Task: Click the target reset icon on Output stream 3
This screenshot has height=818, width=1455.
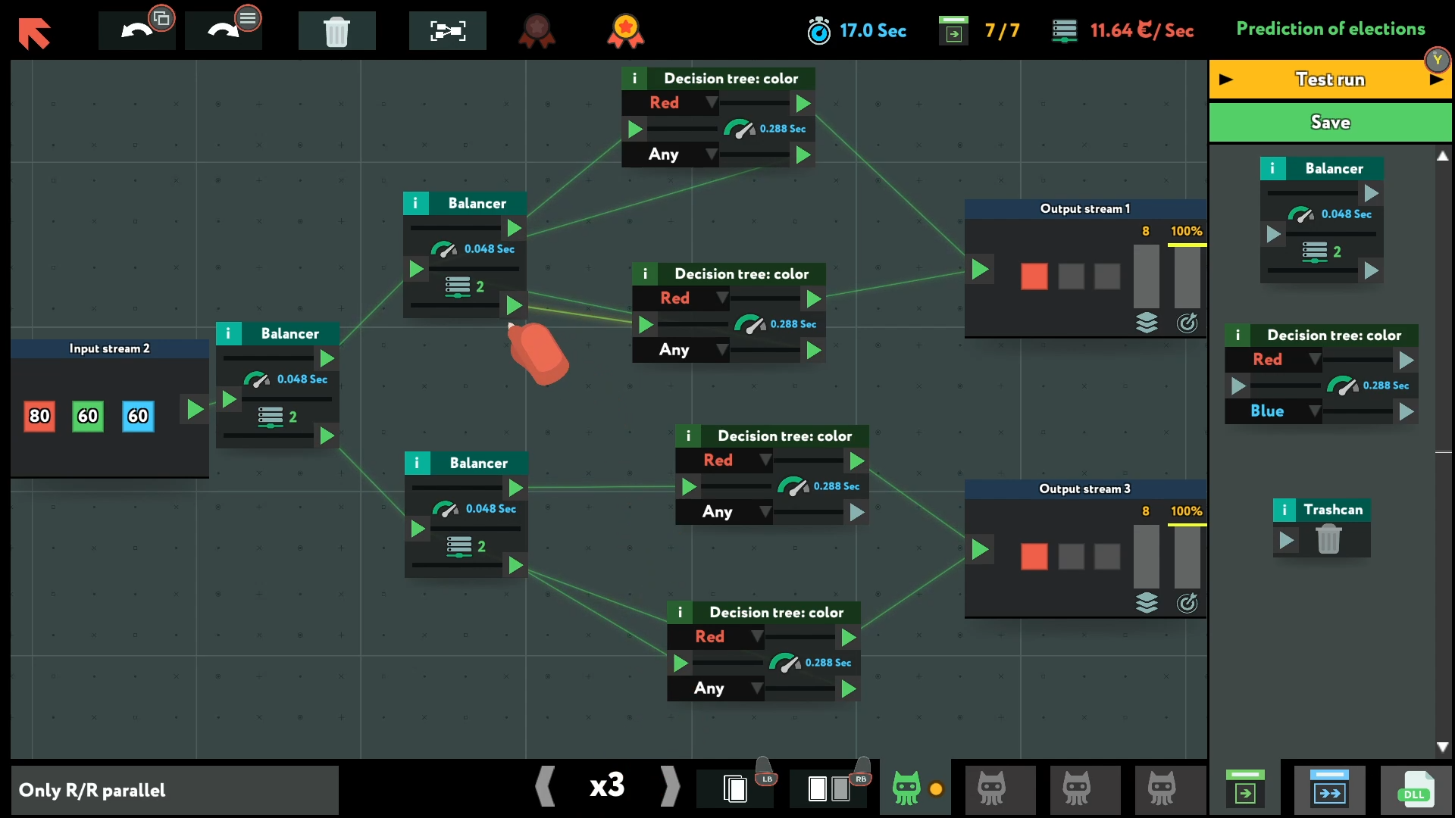Action: click(1188, 603)
